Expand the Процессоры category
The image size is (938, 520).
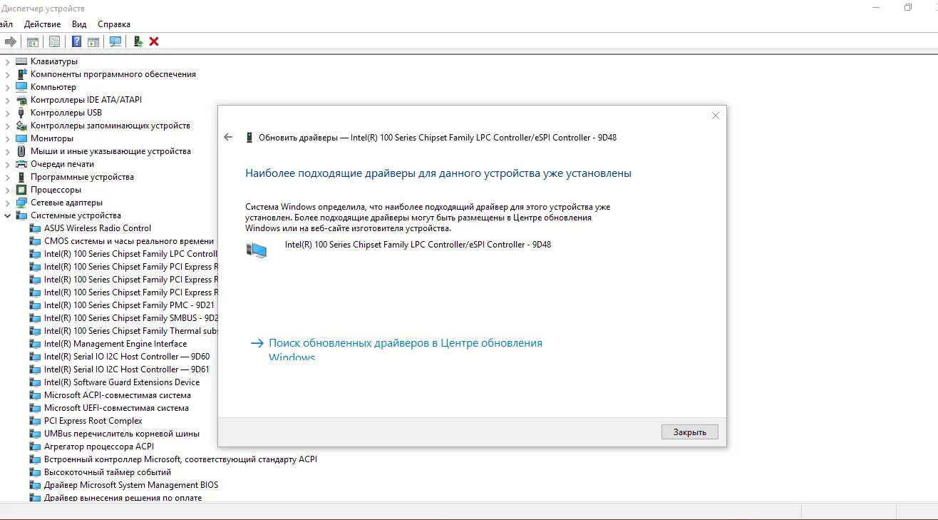[8, 190]
